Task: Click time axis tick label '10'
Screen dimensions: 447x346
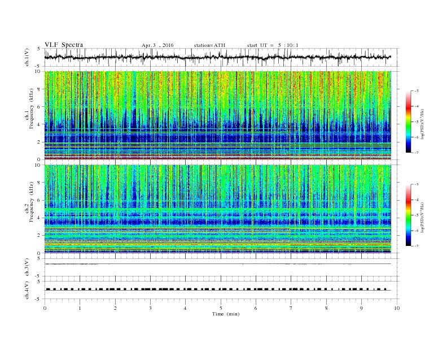Action: tap(397, 308)
